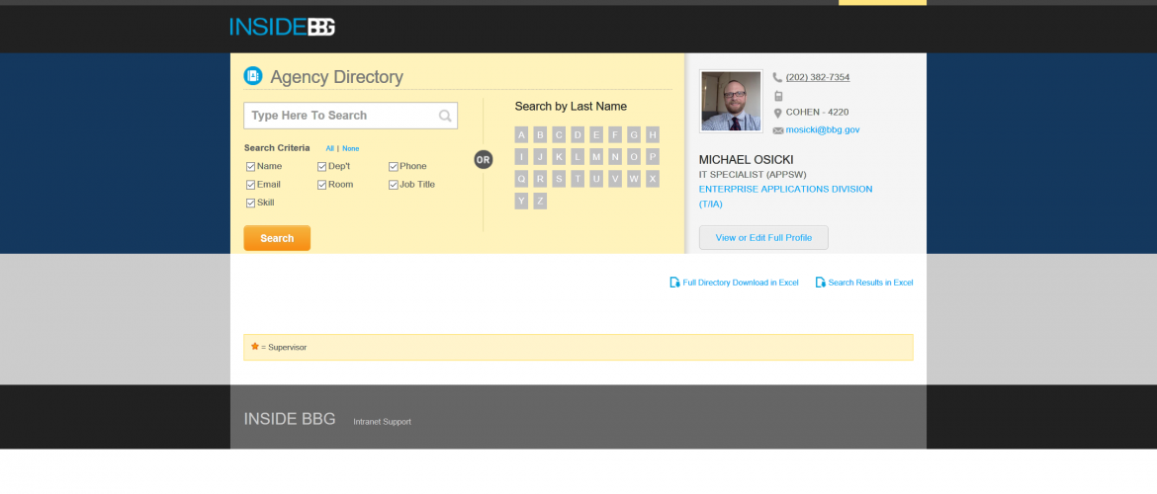Filter last names by letter E

pyautogui.click(x=596, y=135)
